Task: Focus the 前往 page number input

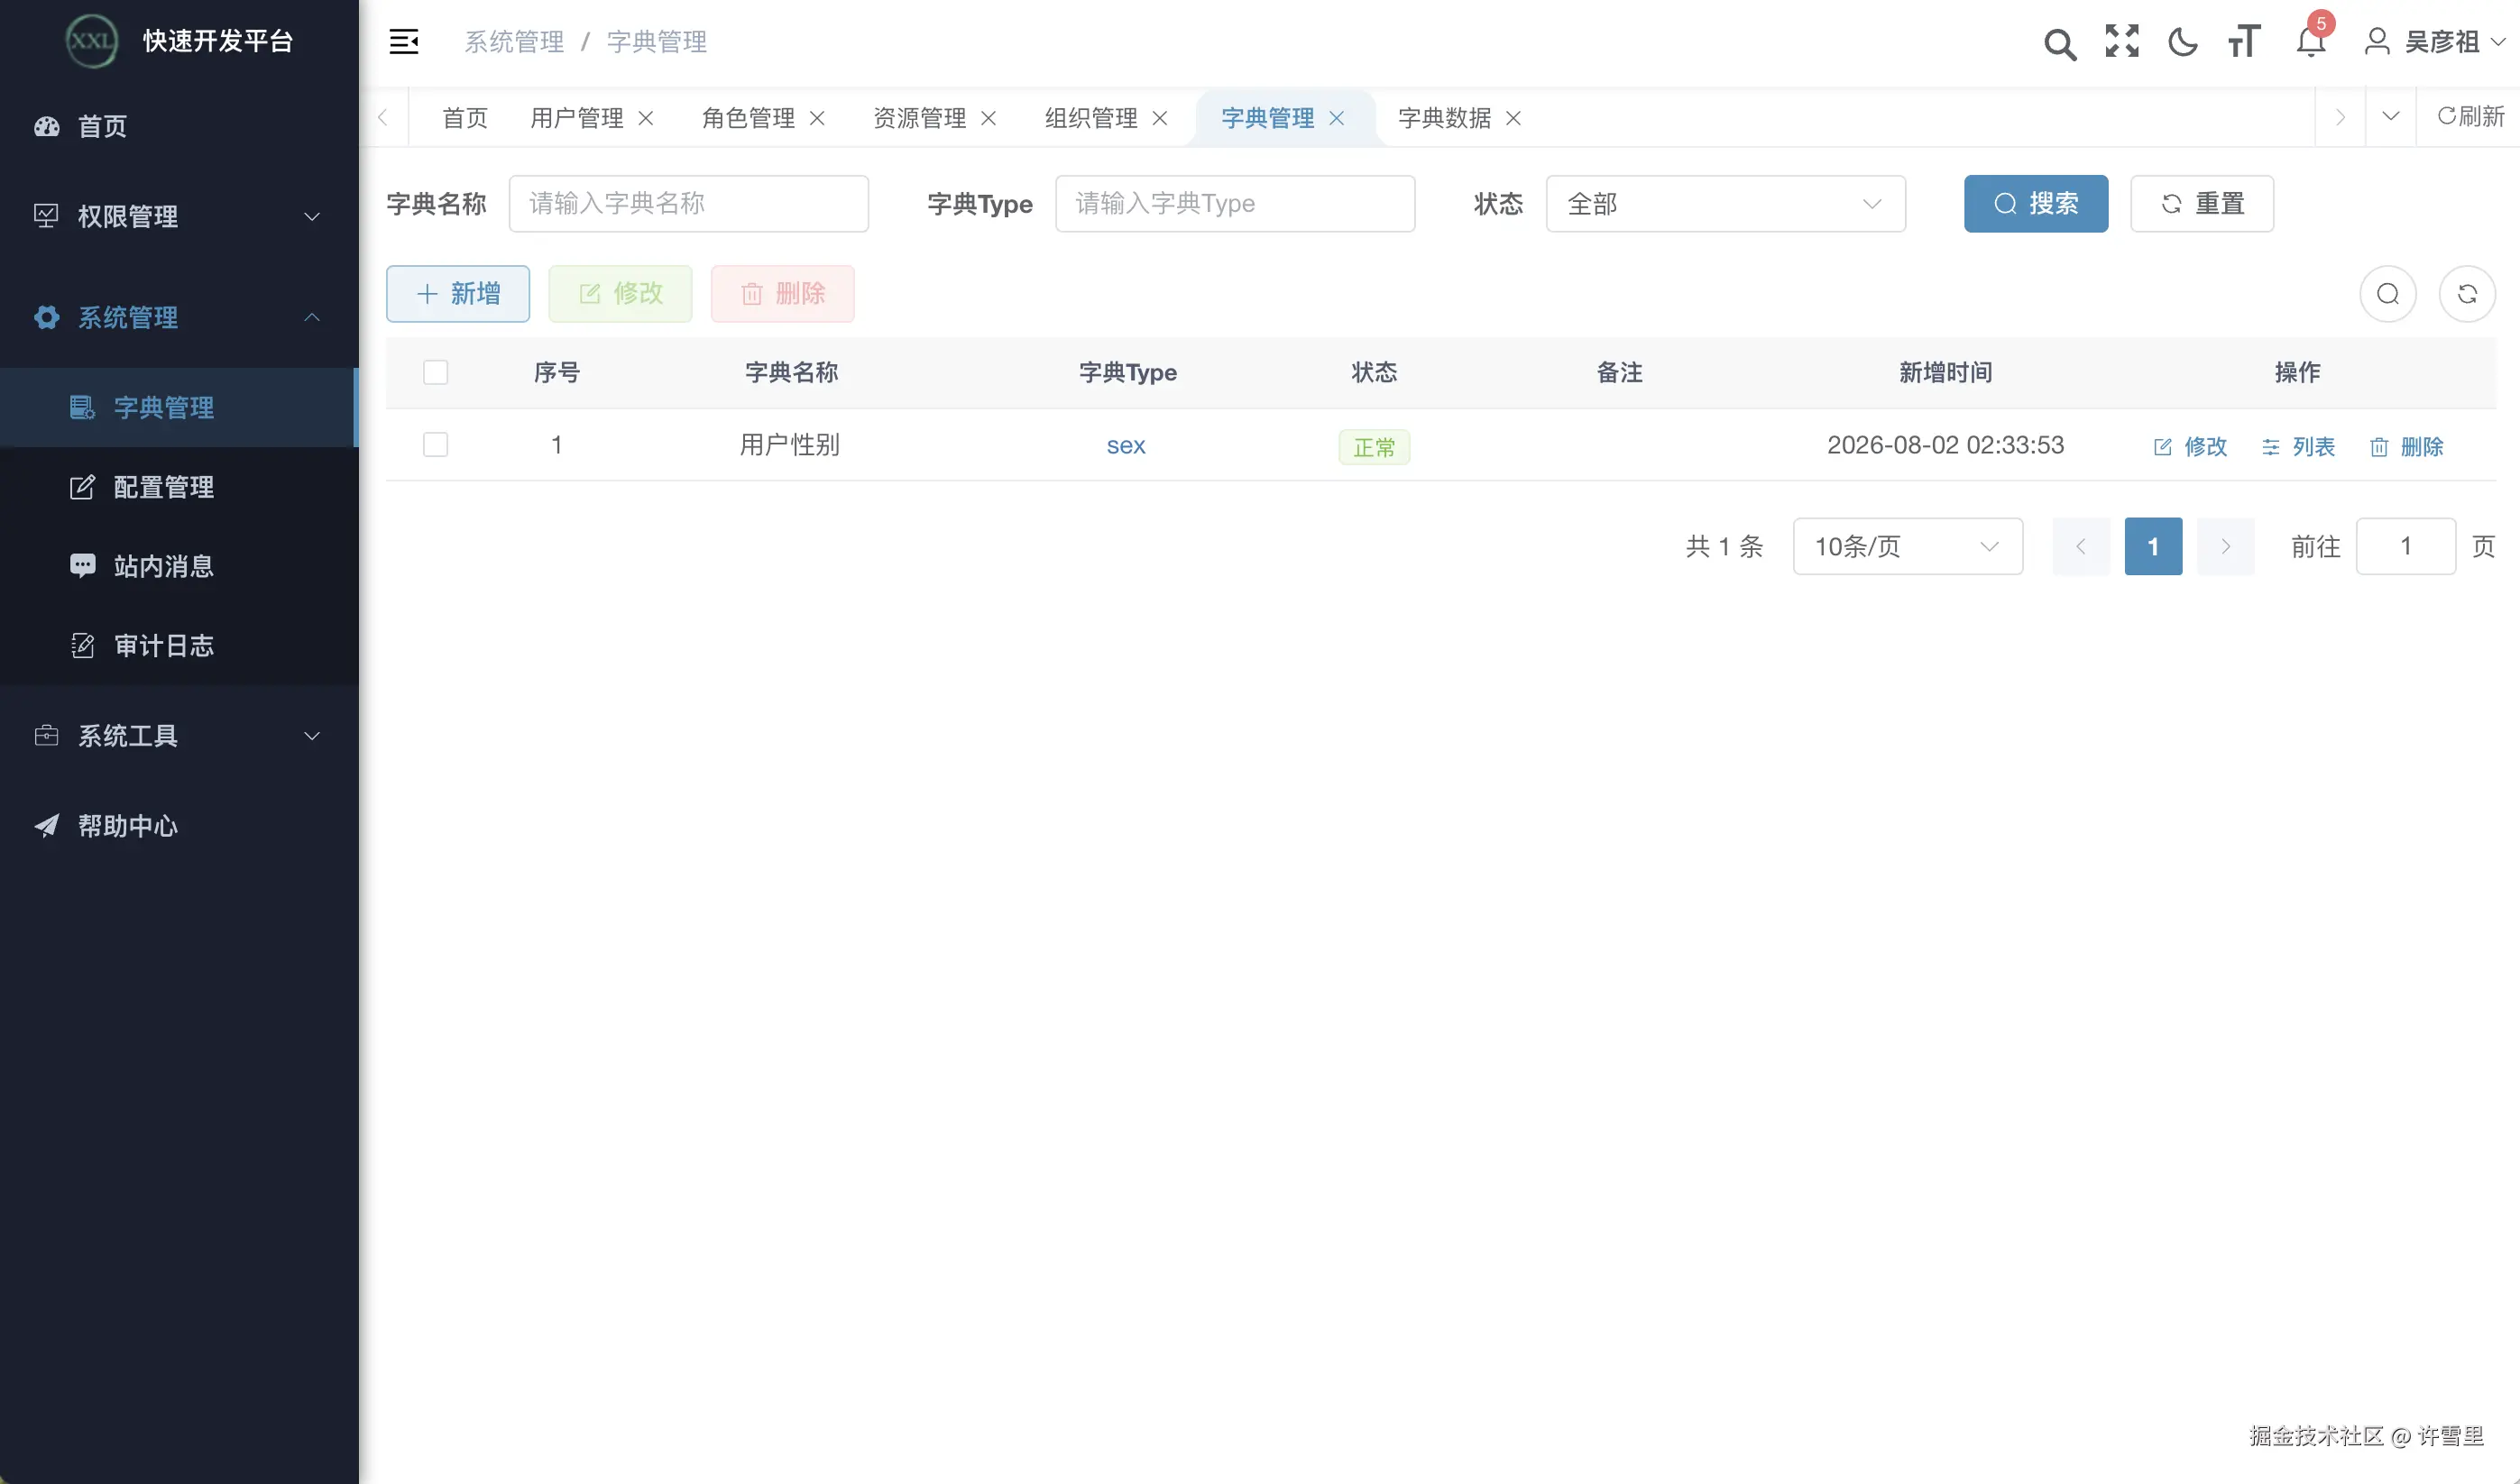Action: [x=2406, y=546]
